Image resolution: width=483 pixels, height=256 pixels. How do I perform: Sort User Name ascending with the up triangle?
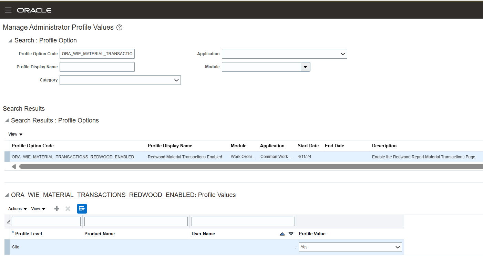[x=282, y=234]
